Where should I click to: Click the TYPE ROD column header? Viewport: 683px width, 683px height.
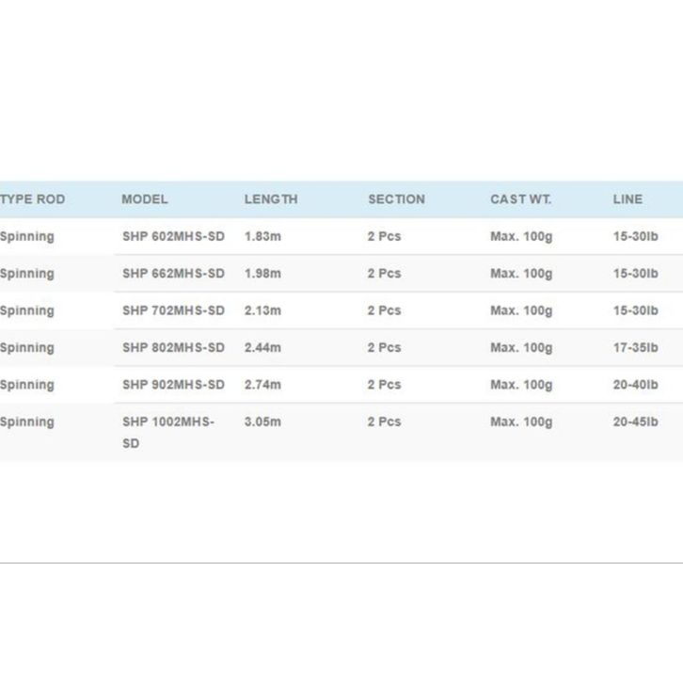point(33,199)
